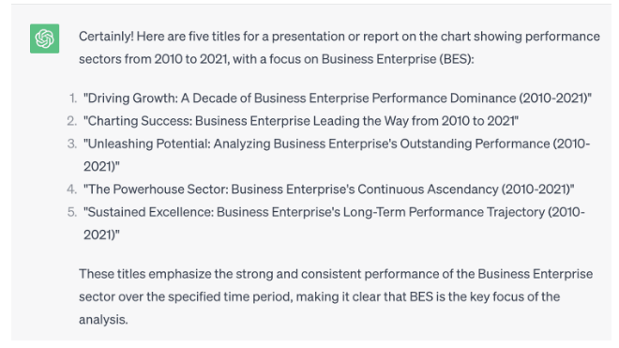Viewport: 619px width, 348px height.
Task: Select 'The Powerhouse Sector' title line
Action: [x=329, y=189]
